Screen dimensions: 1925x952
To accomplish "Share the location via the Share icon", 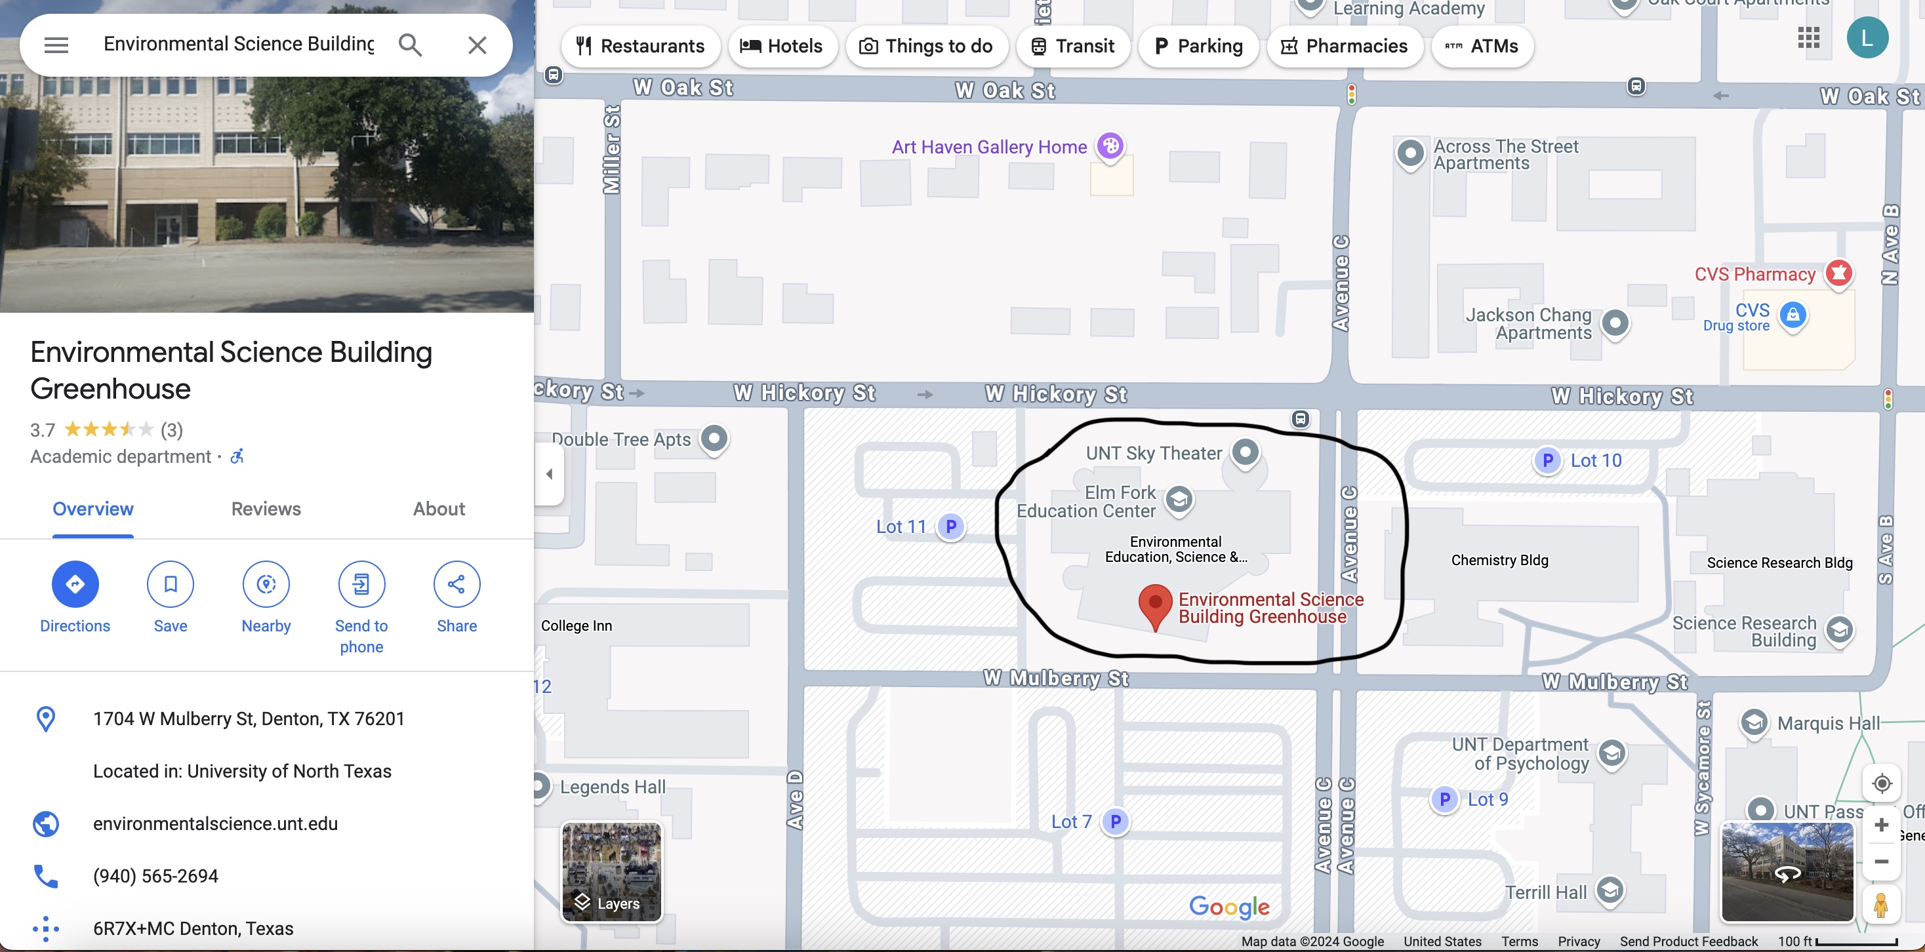I will (x=456, y=584).
